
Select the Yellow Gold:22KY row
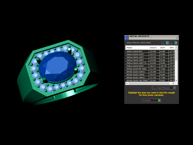pyautogui.click(x=150, y=66)
